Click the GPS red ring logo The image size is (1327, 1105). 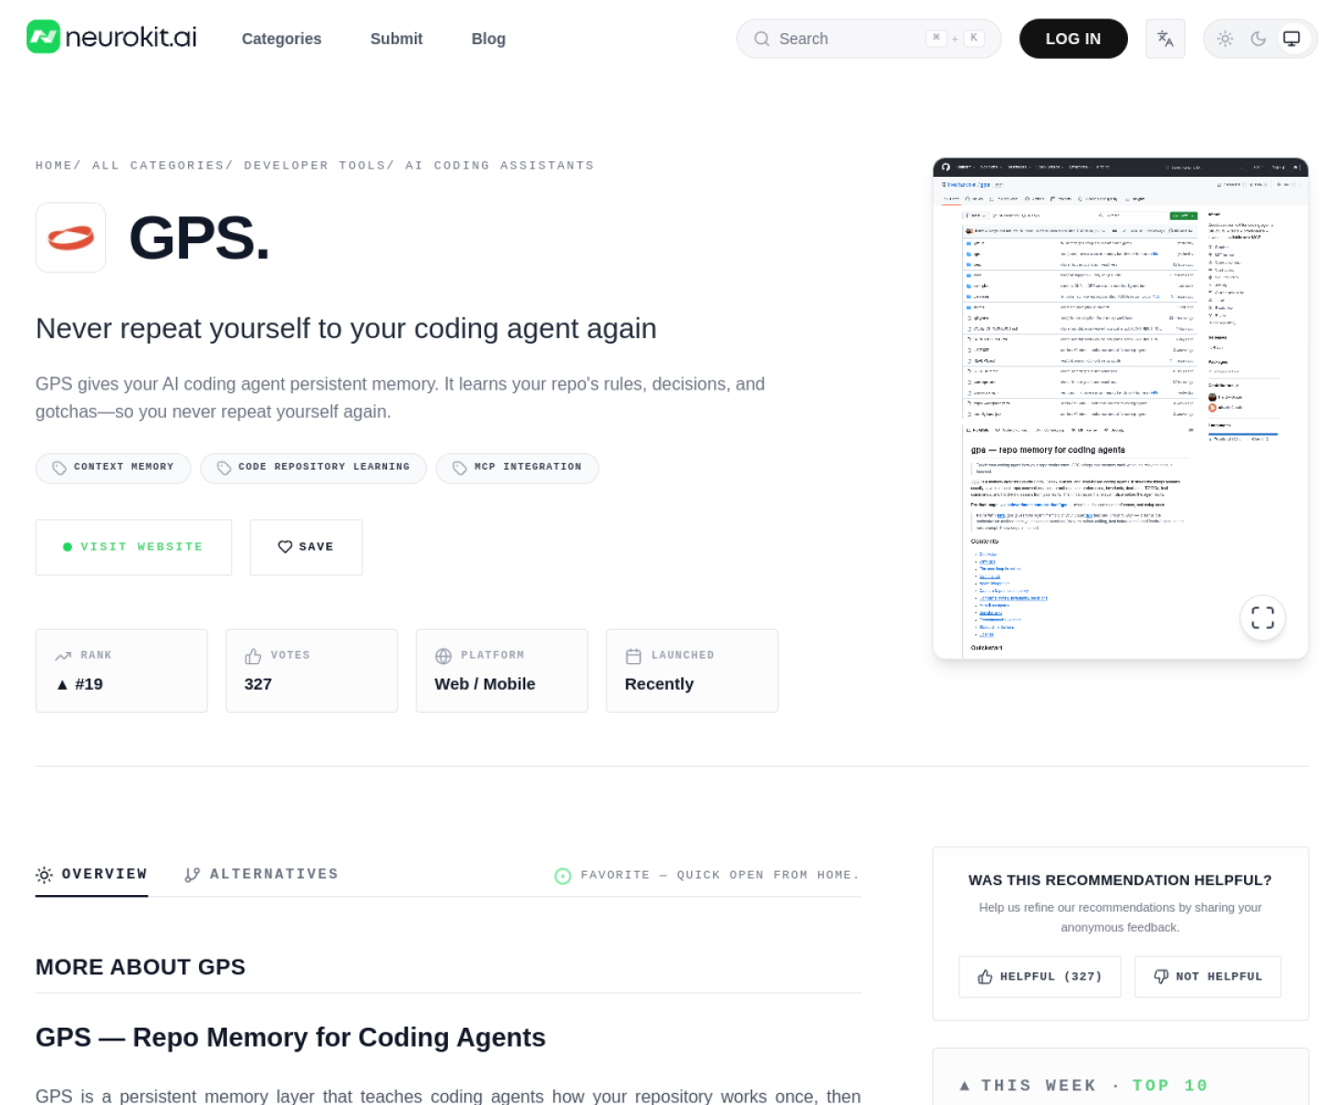pos(71,238)
